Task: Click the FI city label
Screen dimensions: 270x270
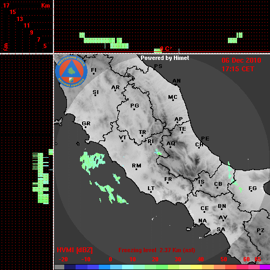Action: pyautogui.click(x=93, y=70)
